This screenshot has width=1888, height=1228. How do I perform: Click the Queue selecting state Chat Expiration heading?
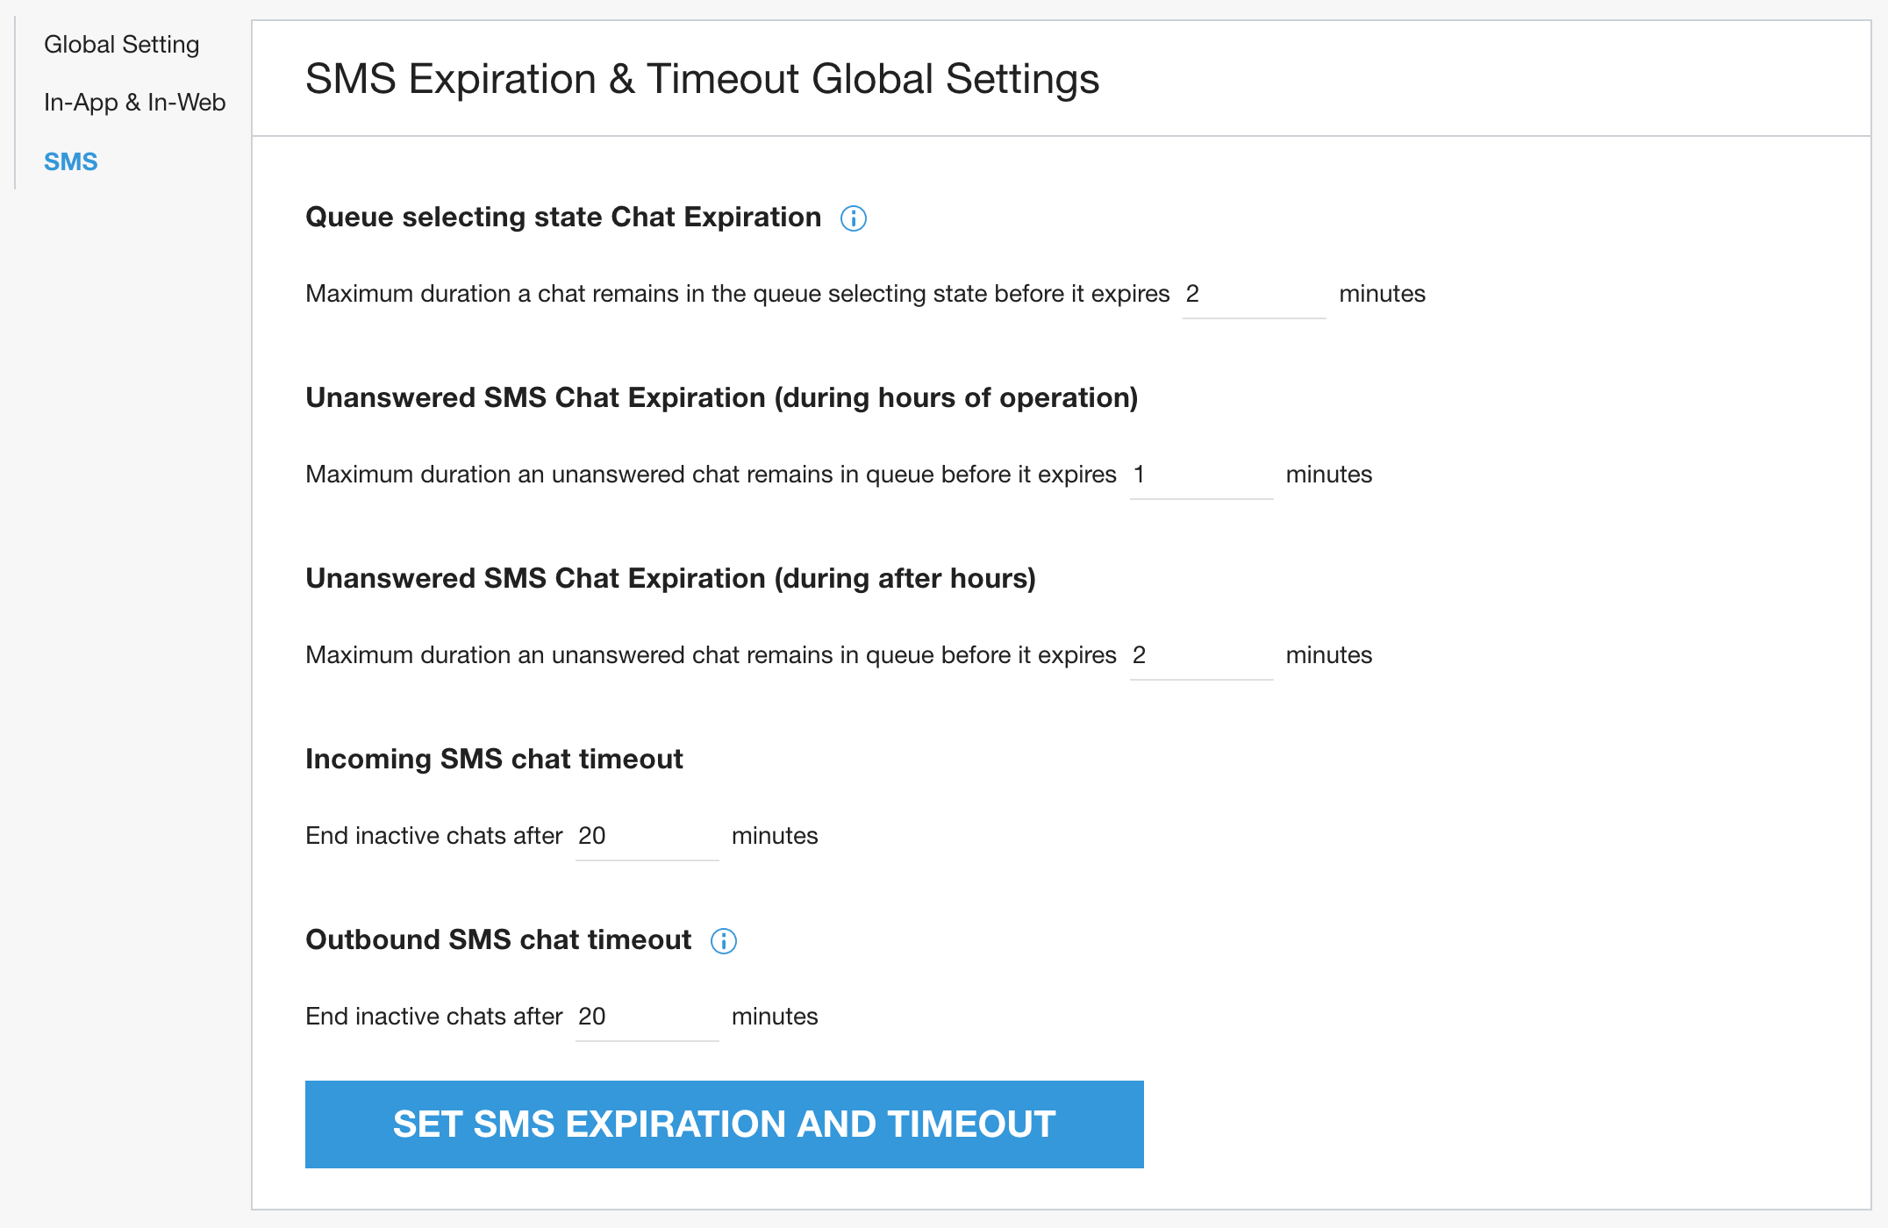[x=562, y=218]
